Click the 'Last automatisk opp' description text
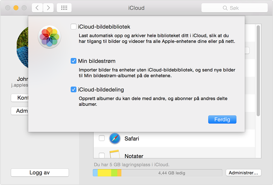273x185 pixels. (157, 38)
